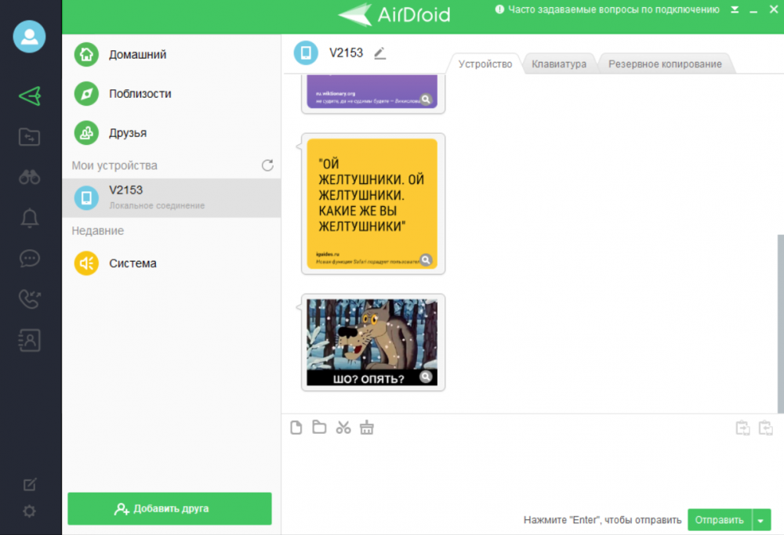Click the V2153 device icon in header
The height and width of the screenshot is (535, 784).
[x=306, y=53]
